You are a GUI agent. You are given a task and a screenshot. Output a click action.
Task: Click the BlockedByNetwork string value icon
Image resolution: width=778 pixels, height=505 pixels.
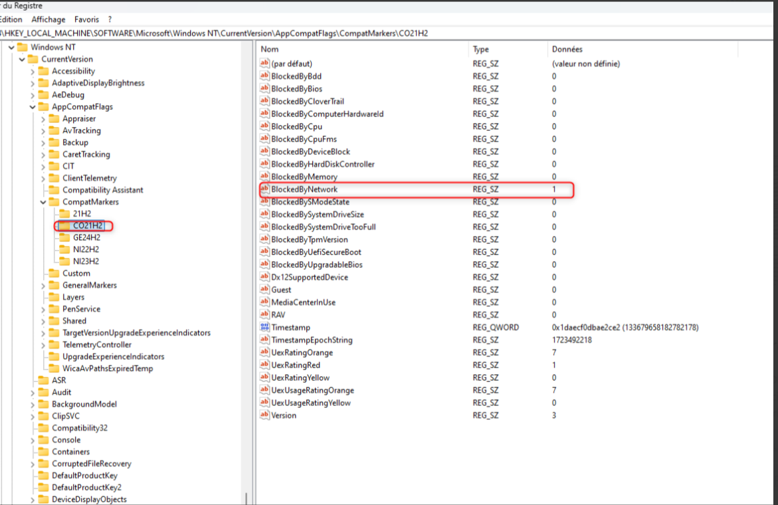point(264,189)
